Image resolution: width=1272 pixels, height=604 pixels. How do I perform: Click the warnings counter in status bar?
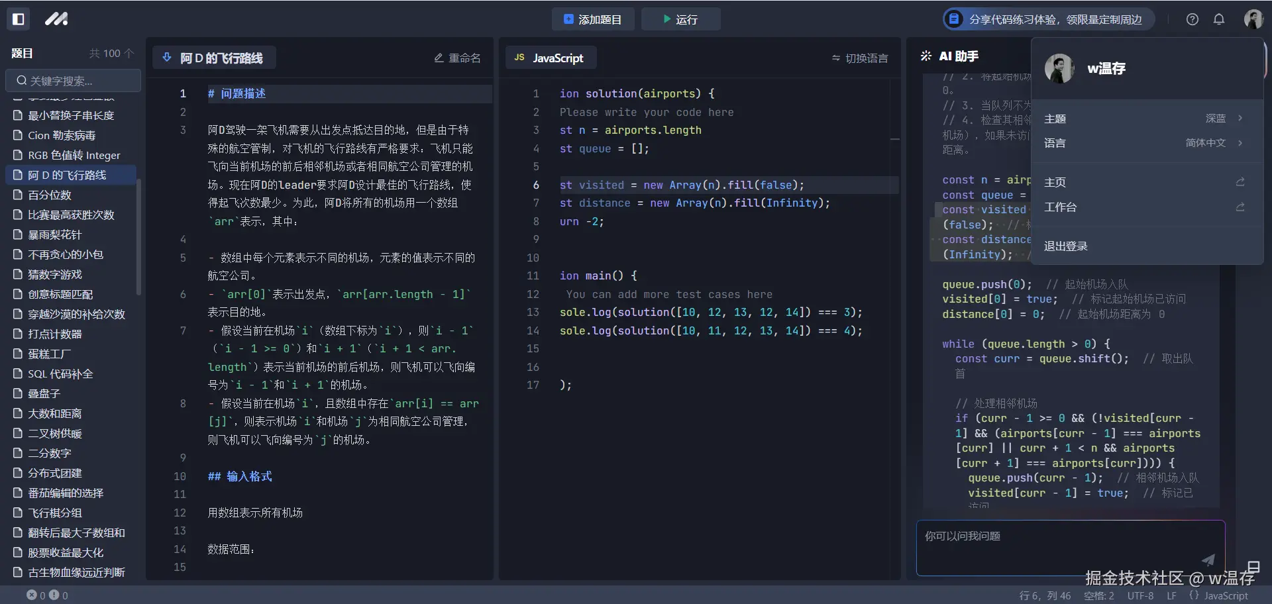(55, 595)
